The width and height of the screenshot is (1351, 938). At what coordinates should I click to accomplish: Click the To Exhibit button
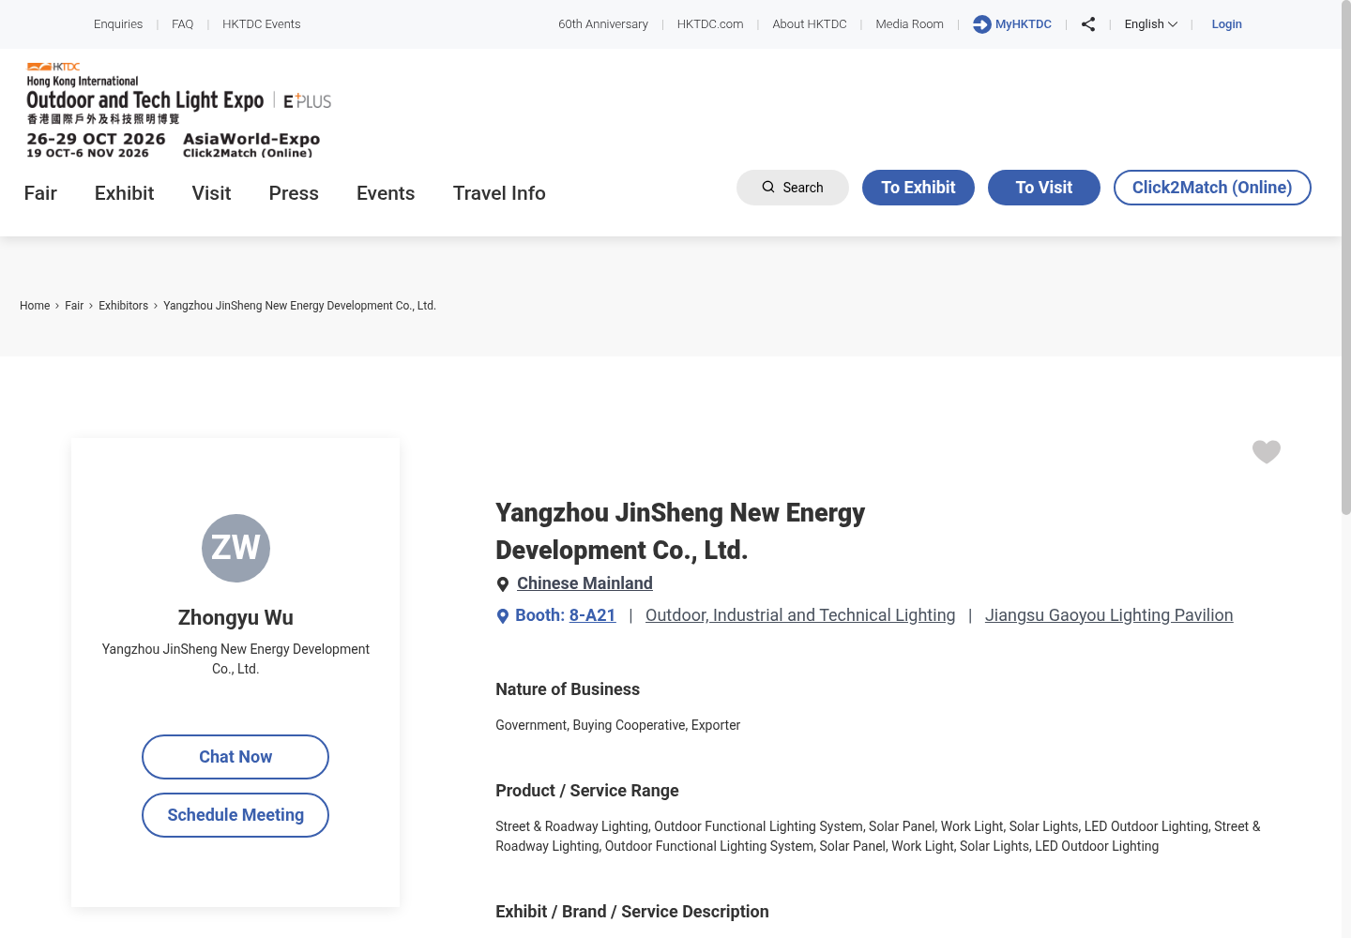coord(918,188)
